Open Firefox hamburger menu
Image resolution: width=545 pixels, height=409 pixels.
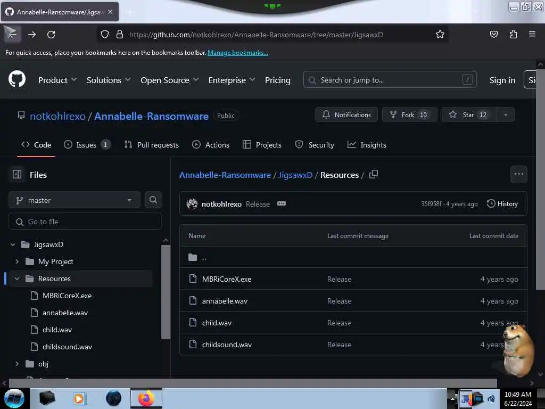coord(532,34)
